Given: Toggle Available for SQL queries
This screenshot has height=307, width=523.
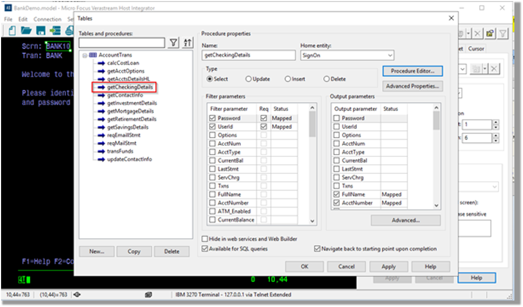Looking at the screenshot, I should tap(205, 249).
